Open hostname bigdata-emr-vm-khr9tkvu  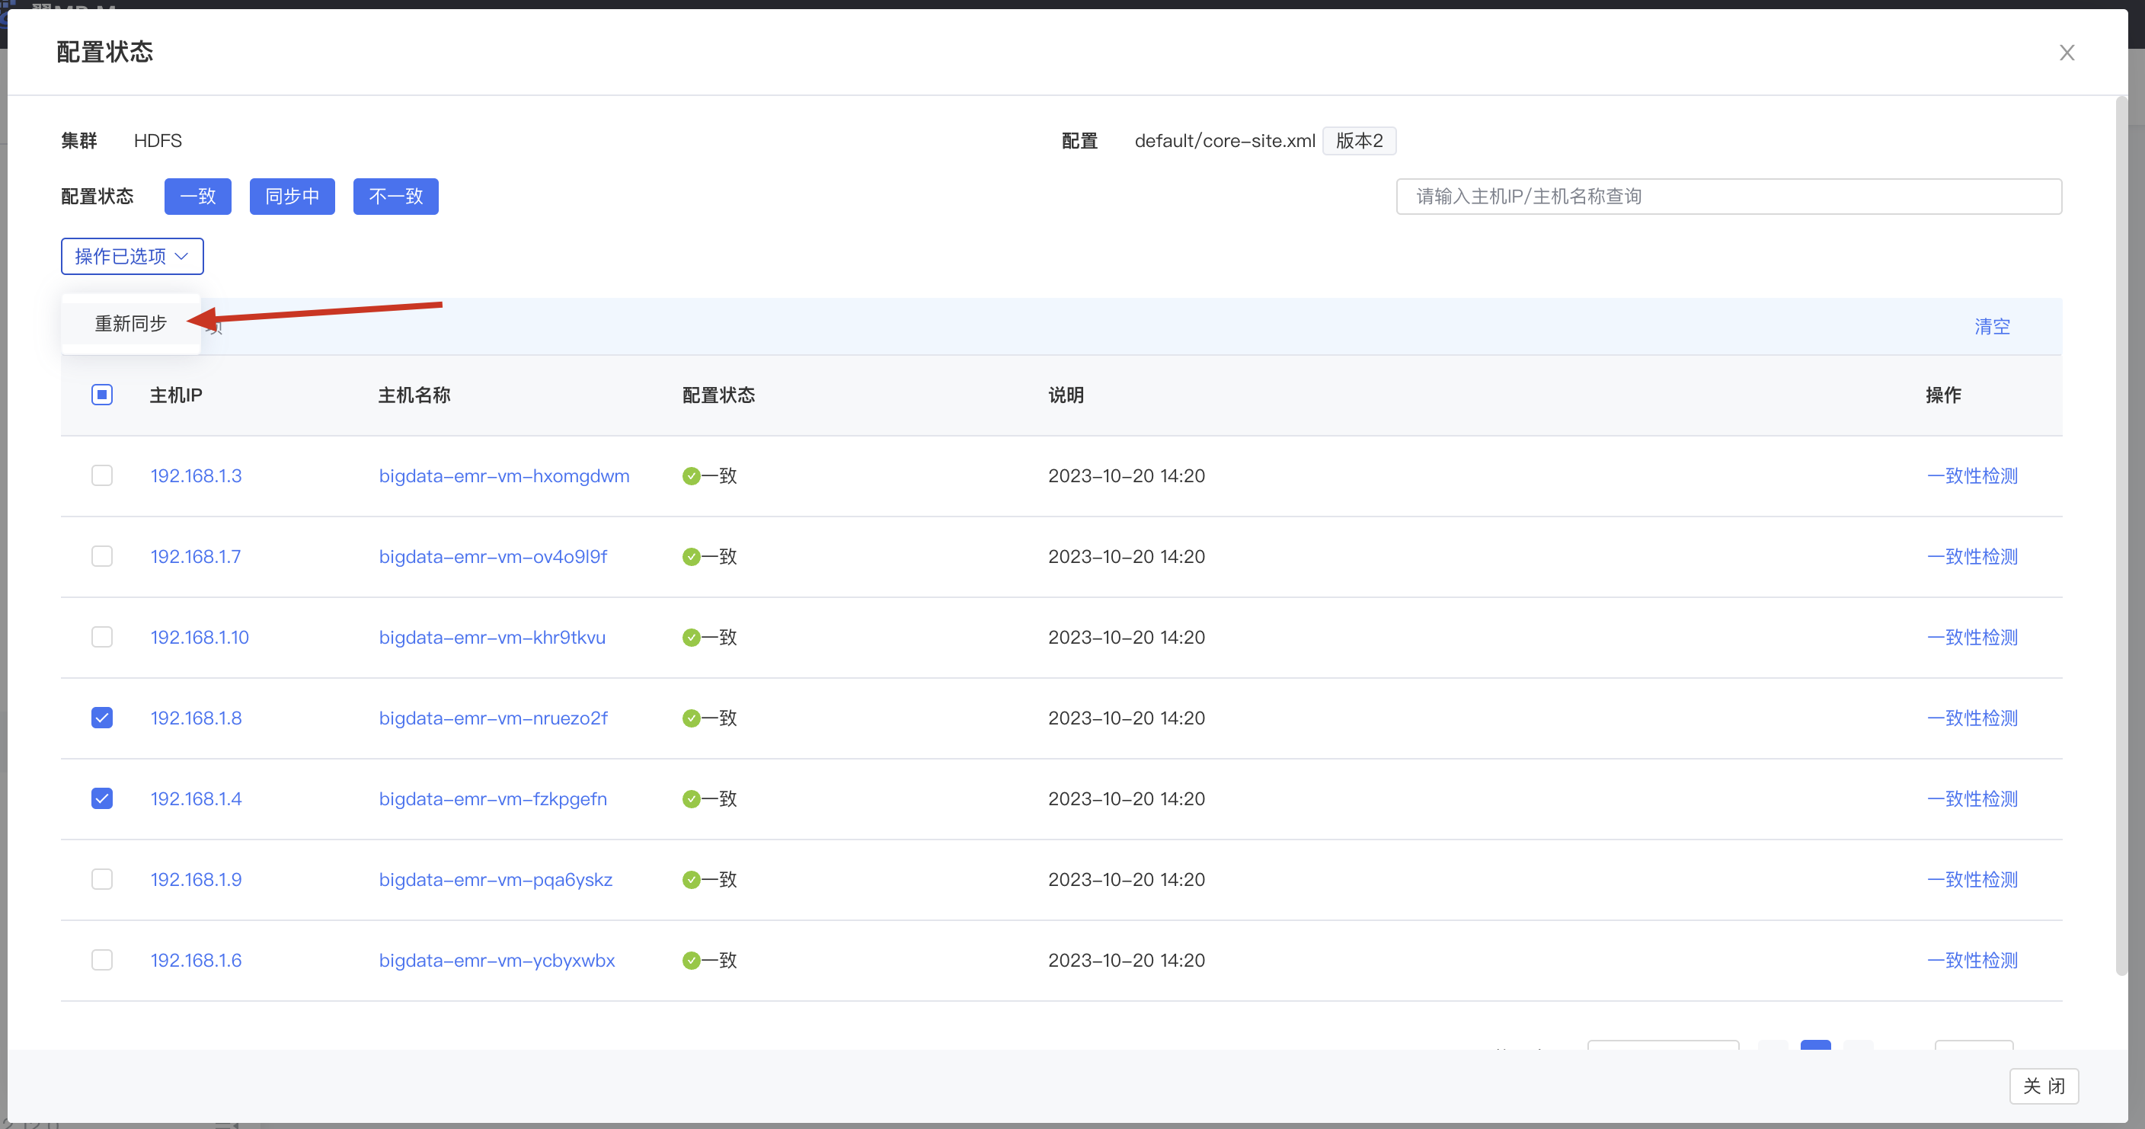[492, 638]
